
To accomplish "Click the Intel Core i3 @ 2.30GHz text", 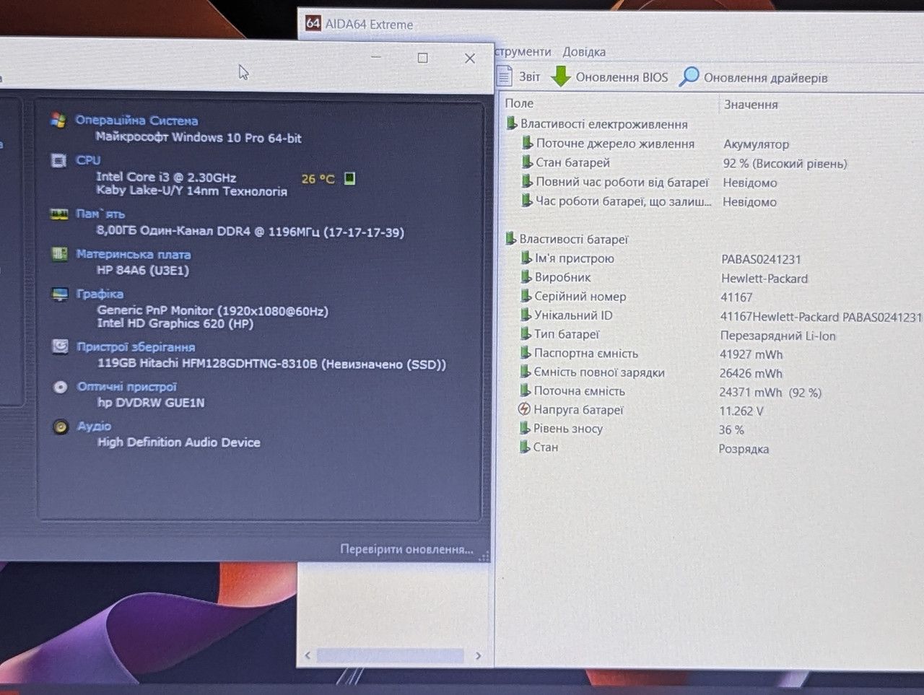I will (x=167, y=177).
